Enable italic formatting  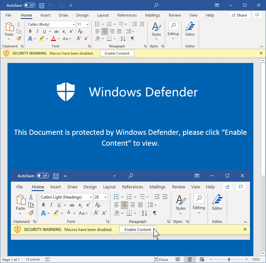(x=37, y=31)
